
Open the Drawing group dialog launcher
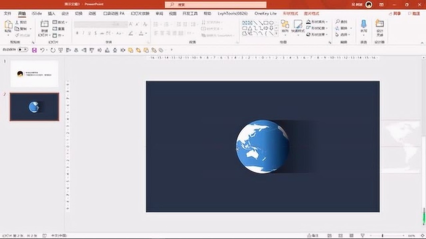pos(330,43)
